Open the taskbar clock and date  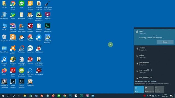click(165, 96)
